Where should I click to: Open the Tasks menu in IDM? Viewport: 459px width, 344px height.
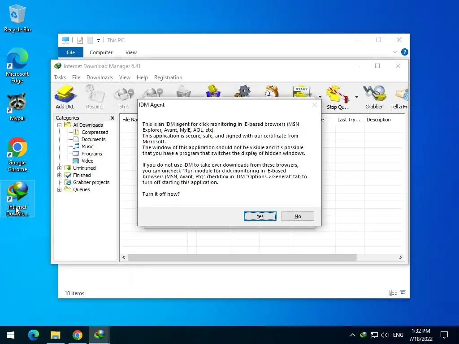60,77
